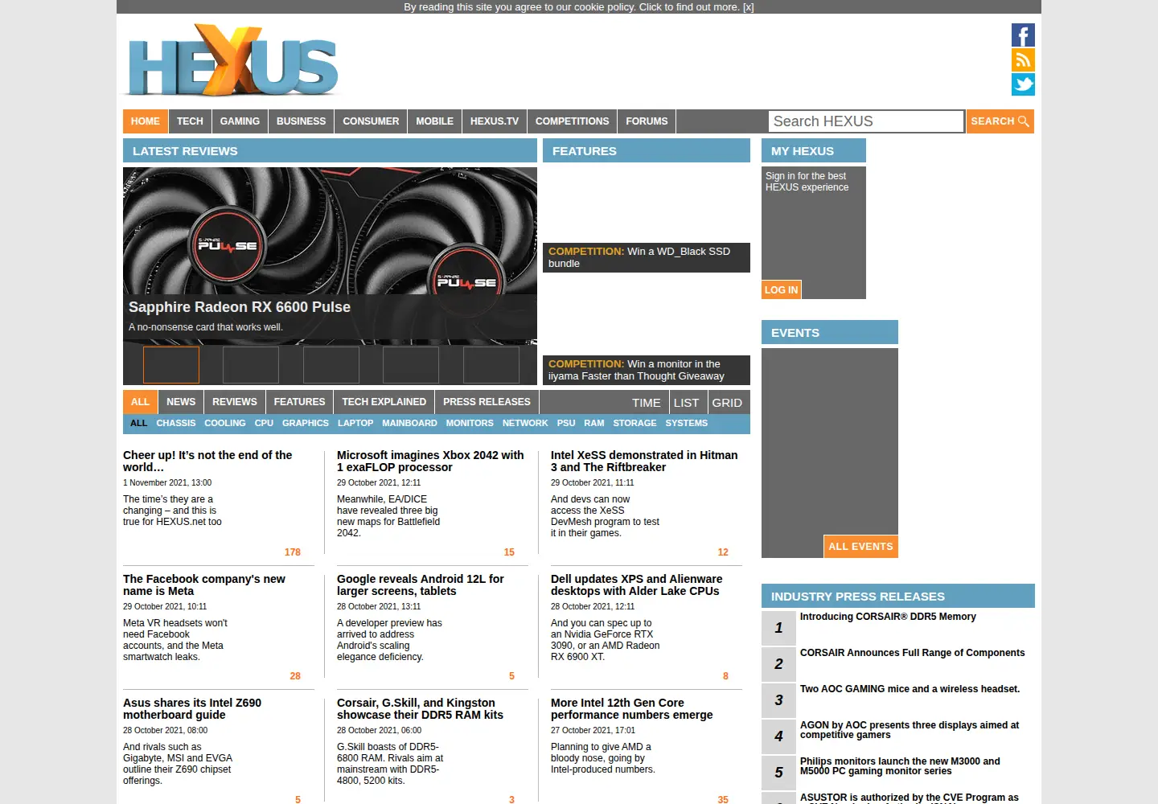Open the GAMING navigation menu
Screen dimensions: 1158x804
[x=240, y=121]
